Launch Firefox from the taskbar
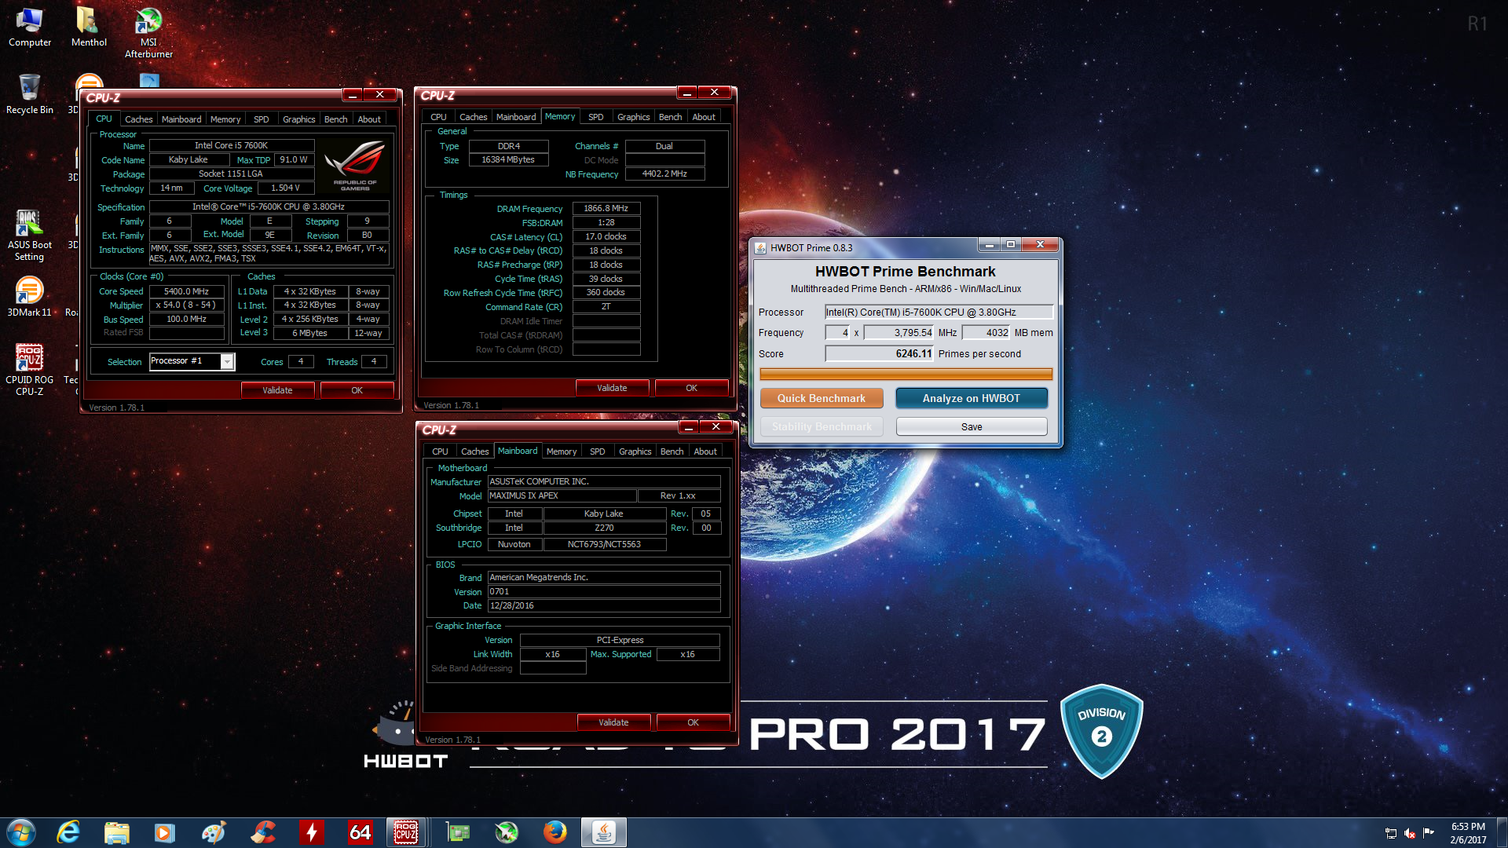This screenshot has height=848, width=1508. (555, 832)
